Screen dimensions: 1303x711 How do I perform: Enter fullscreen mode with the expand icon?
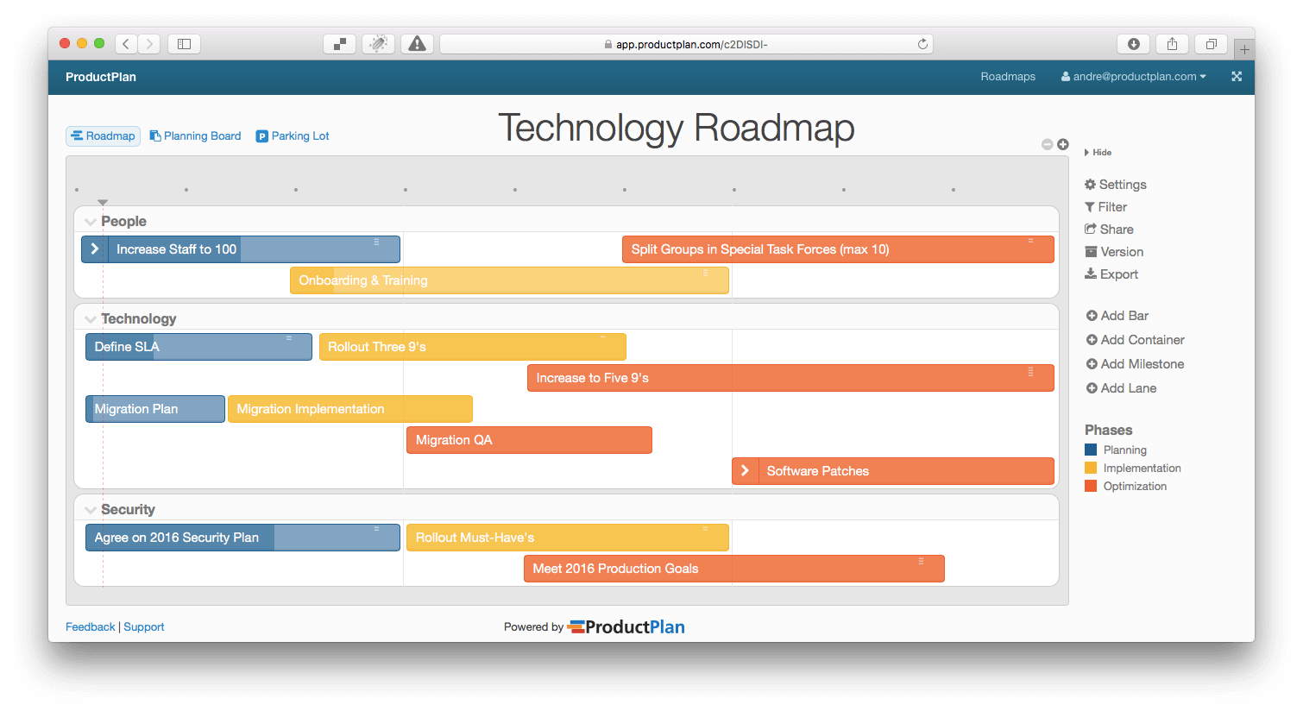[x=1237, y=77]
